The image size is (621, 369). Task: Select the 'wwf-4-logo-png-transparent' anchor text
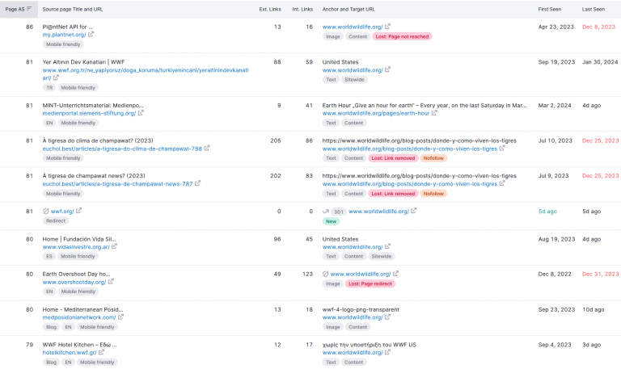click(x=361, y=310)
